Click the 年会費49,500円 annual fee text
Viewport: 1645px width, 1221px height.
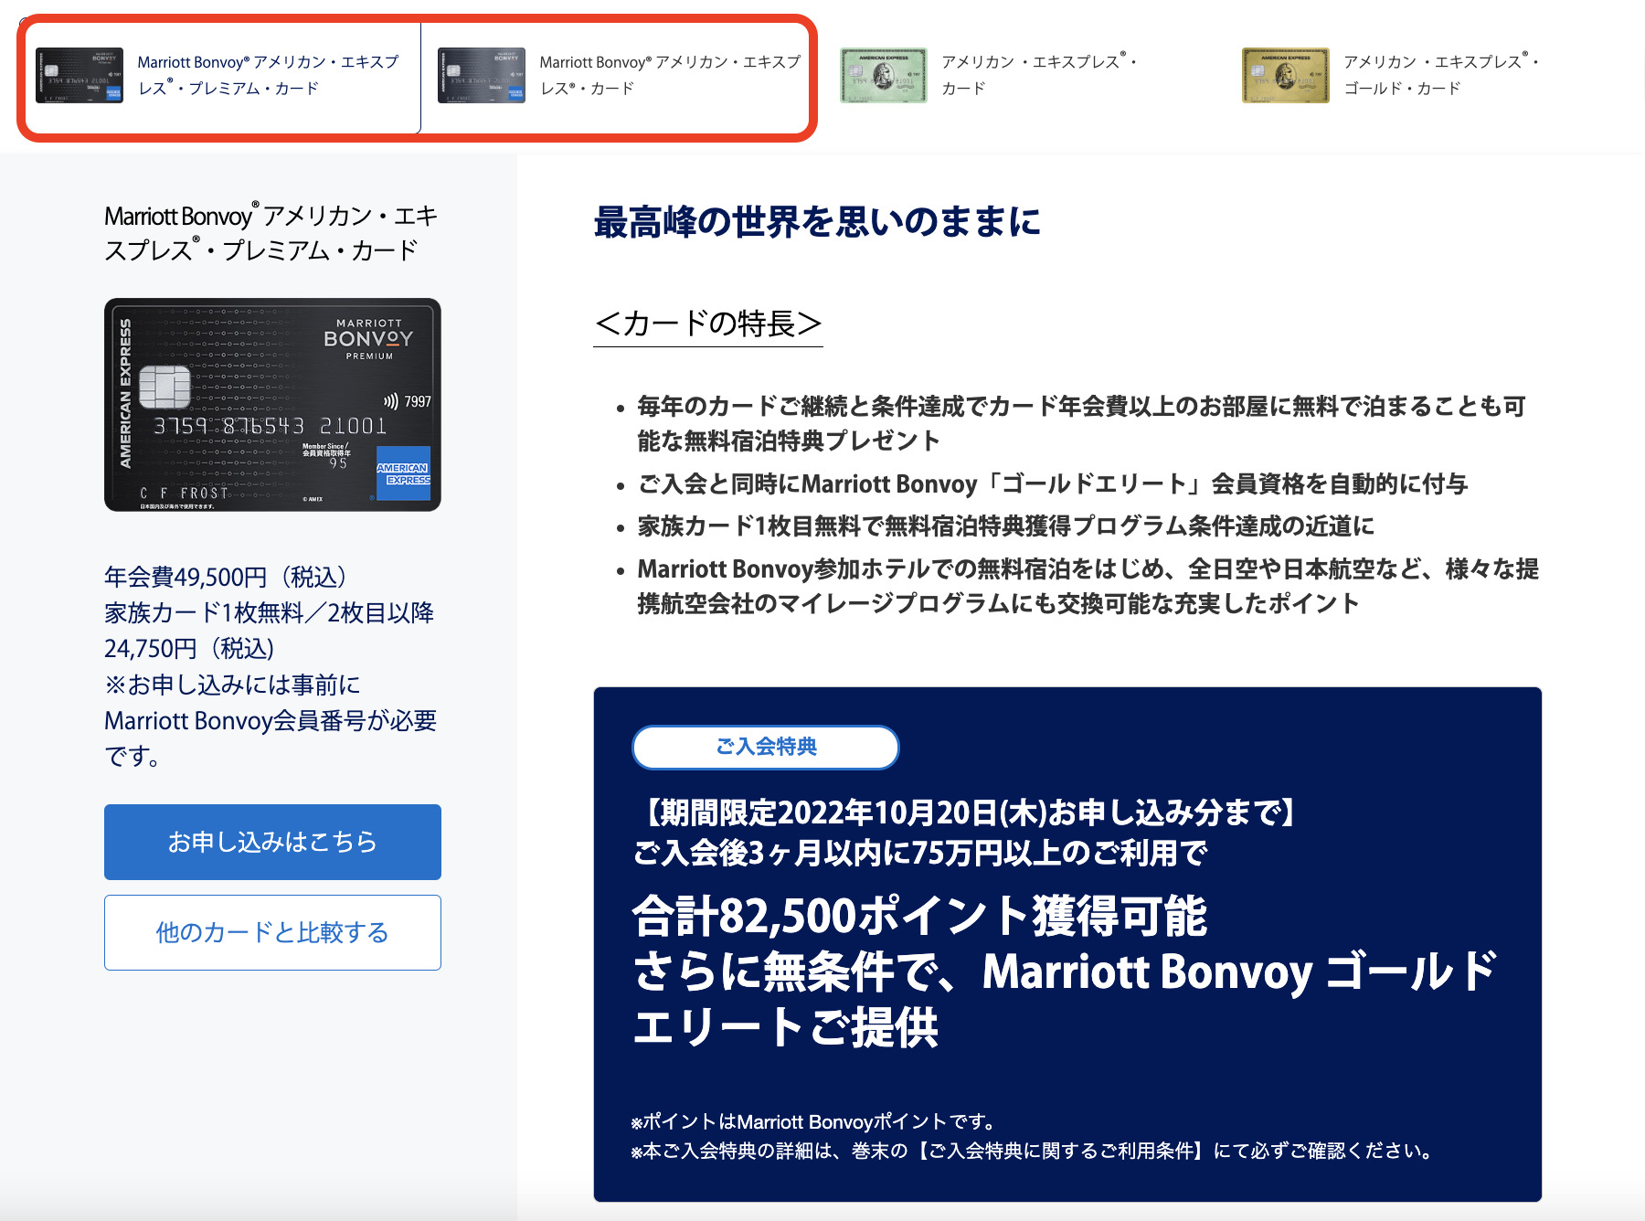coord(227,577)
